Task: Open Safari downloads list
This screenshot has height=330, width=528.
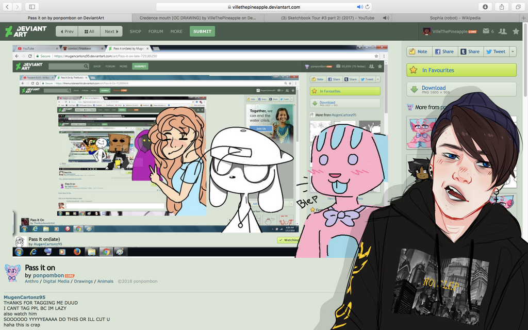Action: (x=485, y=7)
